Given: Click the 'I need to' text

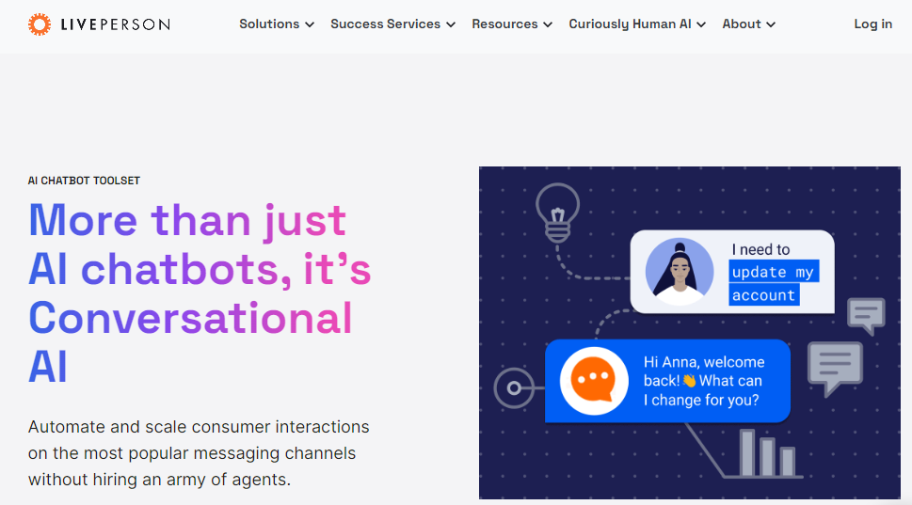Looking at the screenshot, I should click(760, 249).
